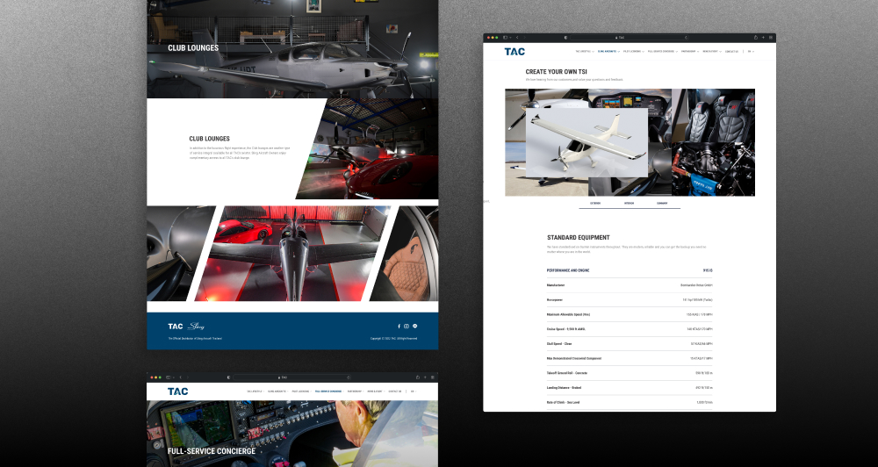Open Instagram icon in the blue footer
Screen dimensions: 878x467
coord(407,326)
